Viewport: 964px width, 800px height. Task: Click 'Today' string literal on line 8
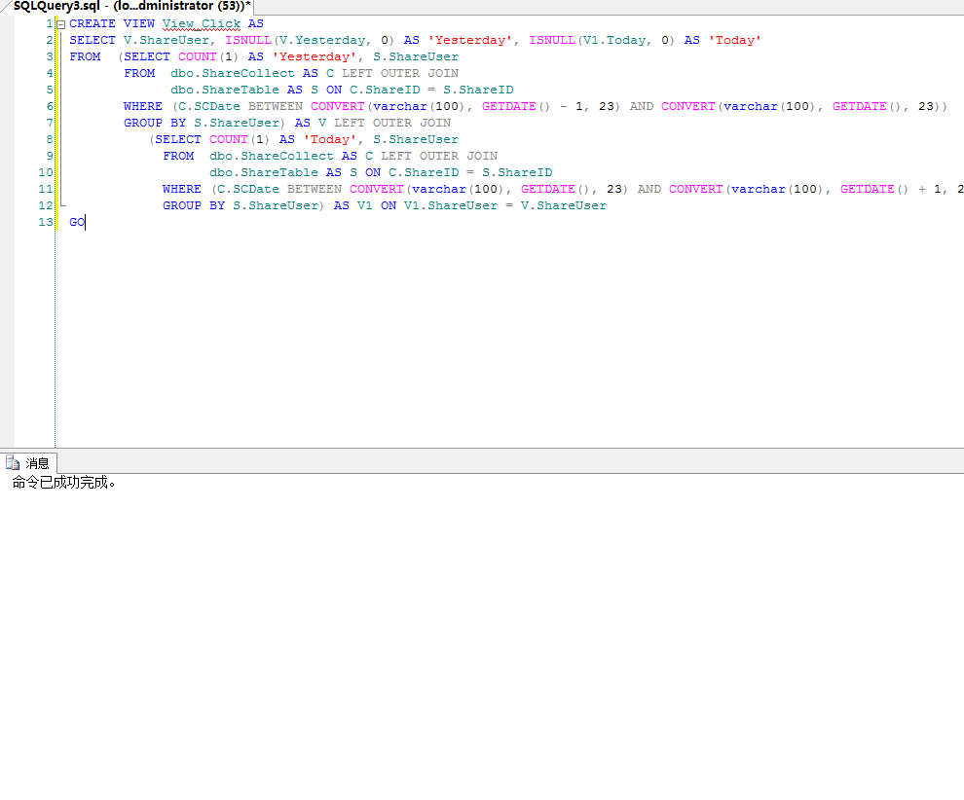point(329,140)
